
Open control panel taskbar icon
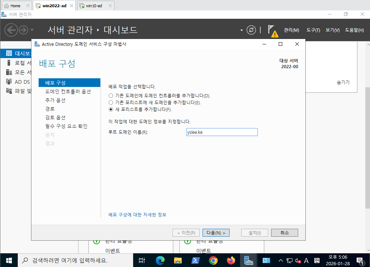point(266,261)
